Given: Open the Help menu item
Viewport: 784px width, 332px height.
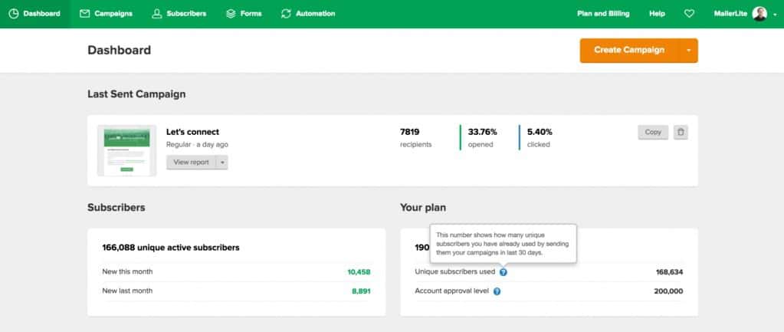Looking at the screenshot, I should click(x=657, y=14).
